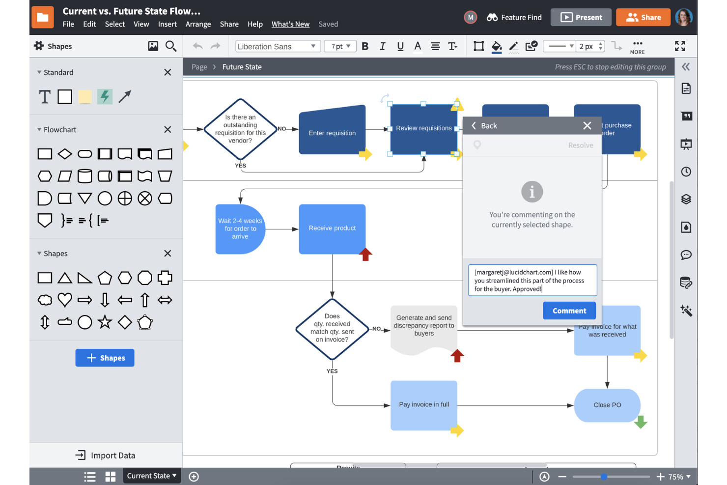Image resolution: width=727 pixels, height=485 pixels.
Task: Click the redo arrow
Action: coord(215,46)
